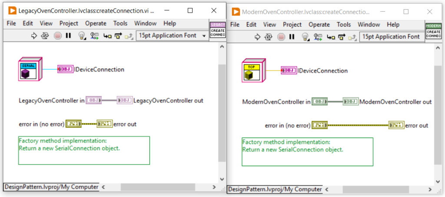Select IDeviceConnection indicator terminal in ModernOvenController window
Image resolution: width=445 pixels, height=197 pixels.
click(x=289, y=70)
